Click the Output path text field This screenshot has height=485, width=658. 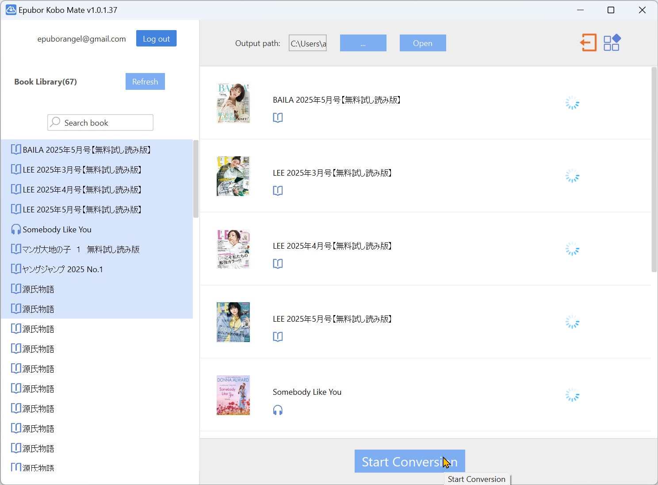coord(308,43)
